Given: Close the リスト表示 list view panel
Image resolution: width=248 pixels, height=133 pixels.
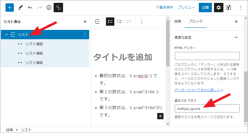Looking at the screenshot, I should coord(85,22).
